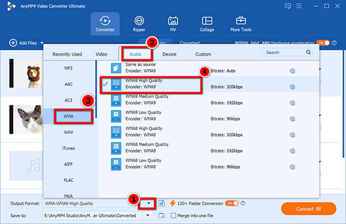This screenshot has height=224, width=346.
Task: Click the WMA9 High Quality checkmark
Action: tap(105, 83)
